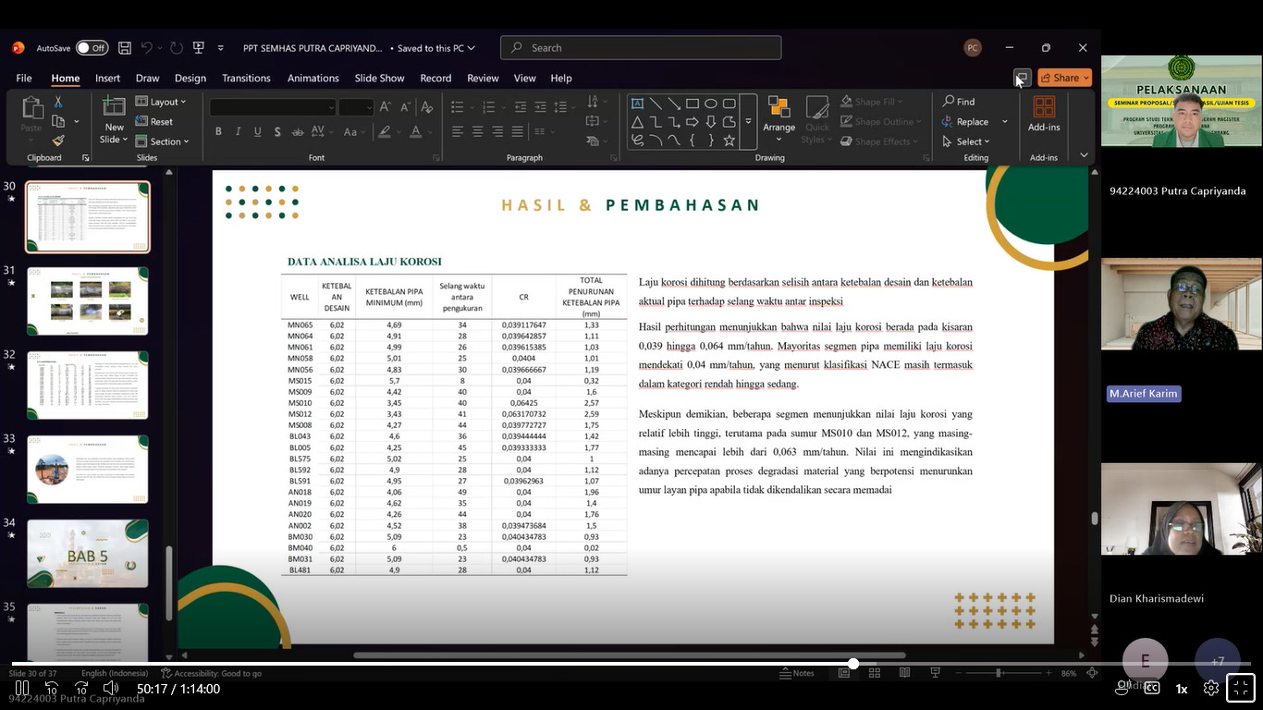This screenshot has height=710, width=1263.
Task: Click the Reading View status bar icon
Action: [x=904, y=673]
